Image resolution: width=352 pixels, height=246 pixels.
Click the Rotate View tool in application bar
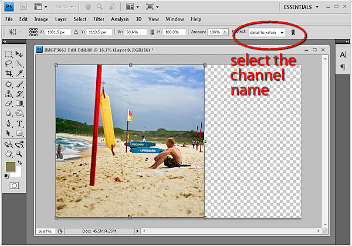[x=112, y=7]
